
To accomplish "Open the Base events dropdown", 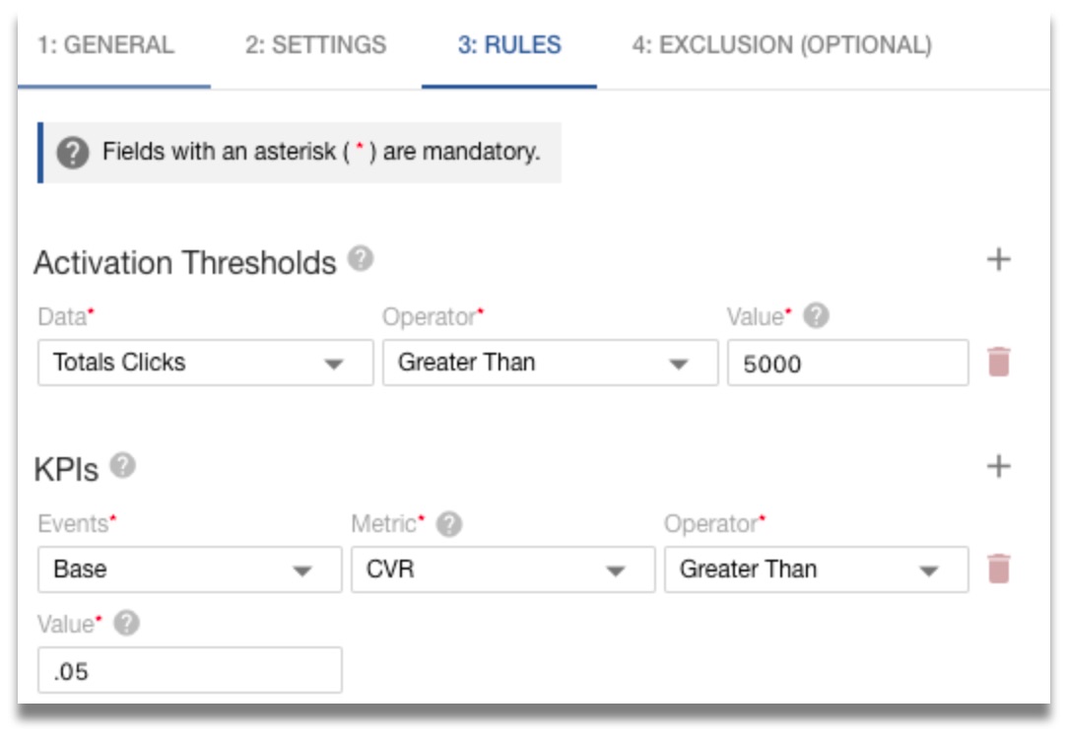I will [x=190, y=570].
